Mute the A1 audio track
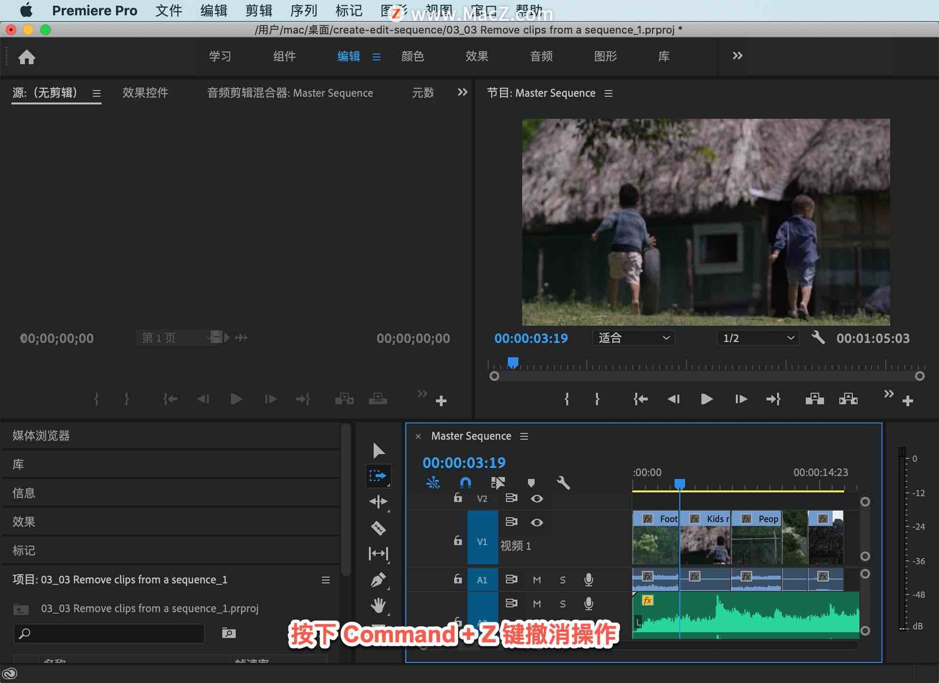This screenshot has width=939, height=683. [x=537, y=580]
